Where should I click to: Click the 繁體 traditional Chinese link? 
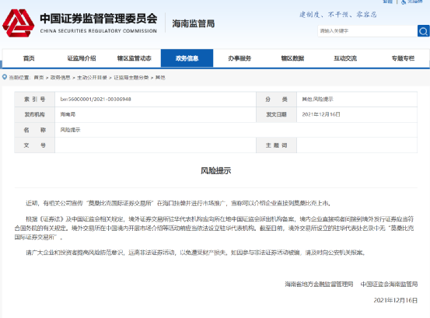pos(388,2)
